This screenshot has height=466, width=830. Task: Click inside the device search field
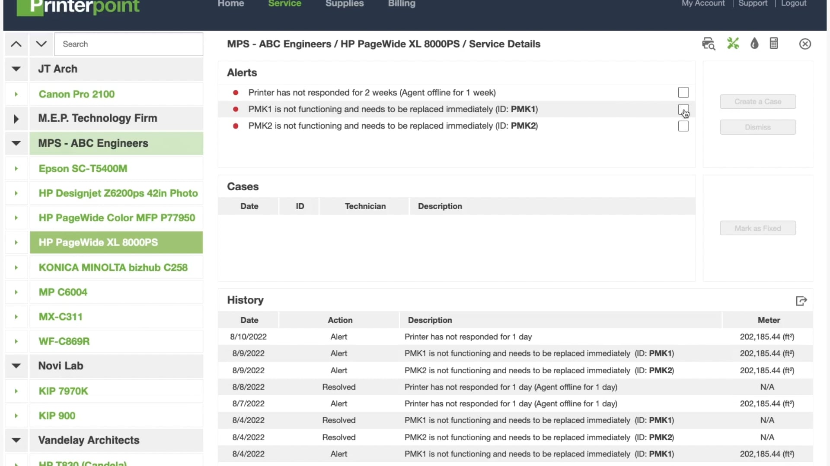128,44
